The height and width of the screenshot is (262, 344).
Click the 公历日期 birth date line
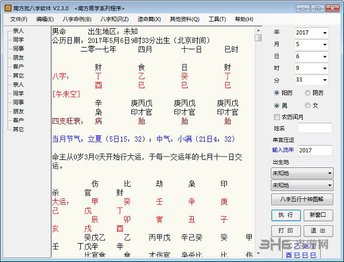pos(131,40)
